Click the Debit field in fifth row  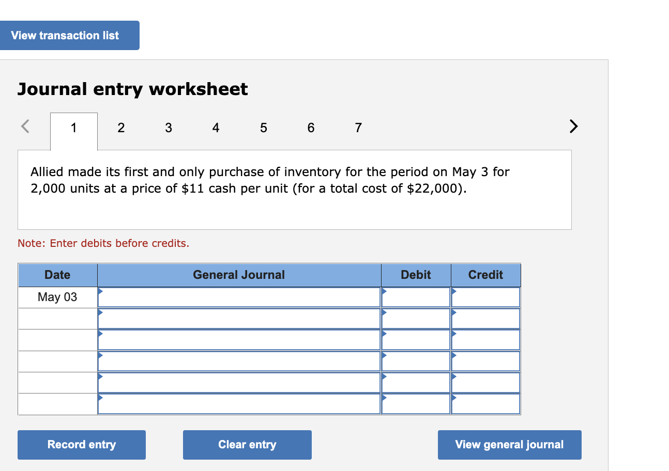(x=416, y=383)
